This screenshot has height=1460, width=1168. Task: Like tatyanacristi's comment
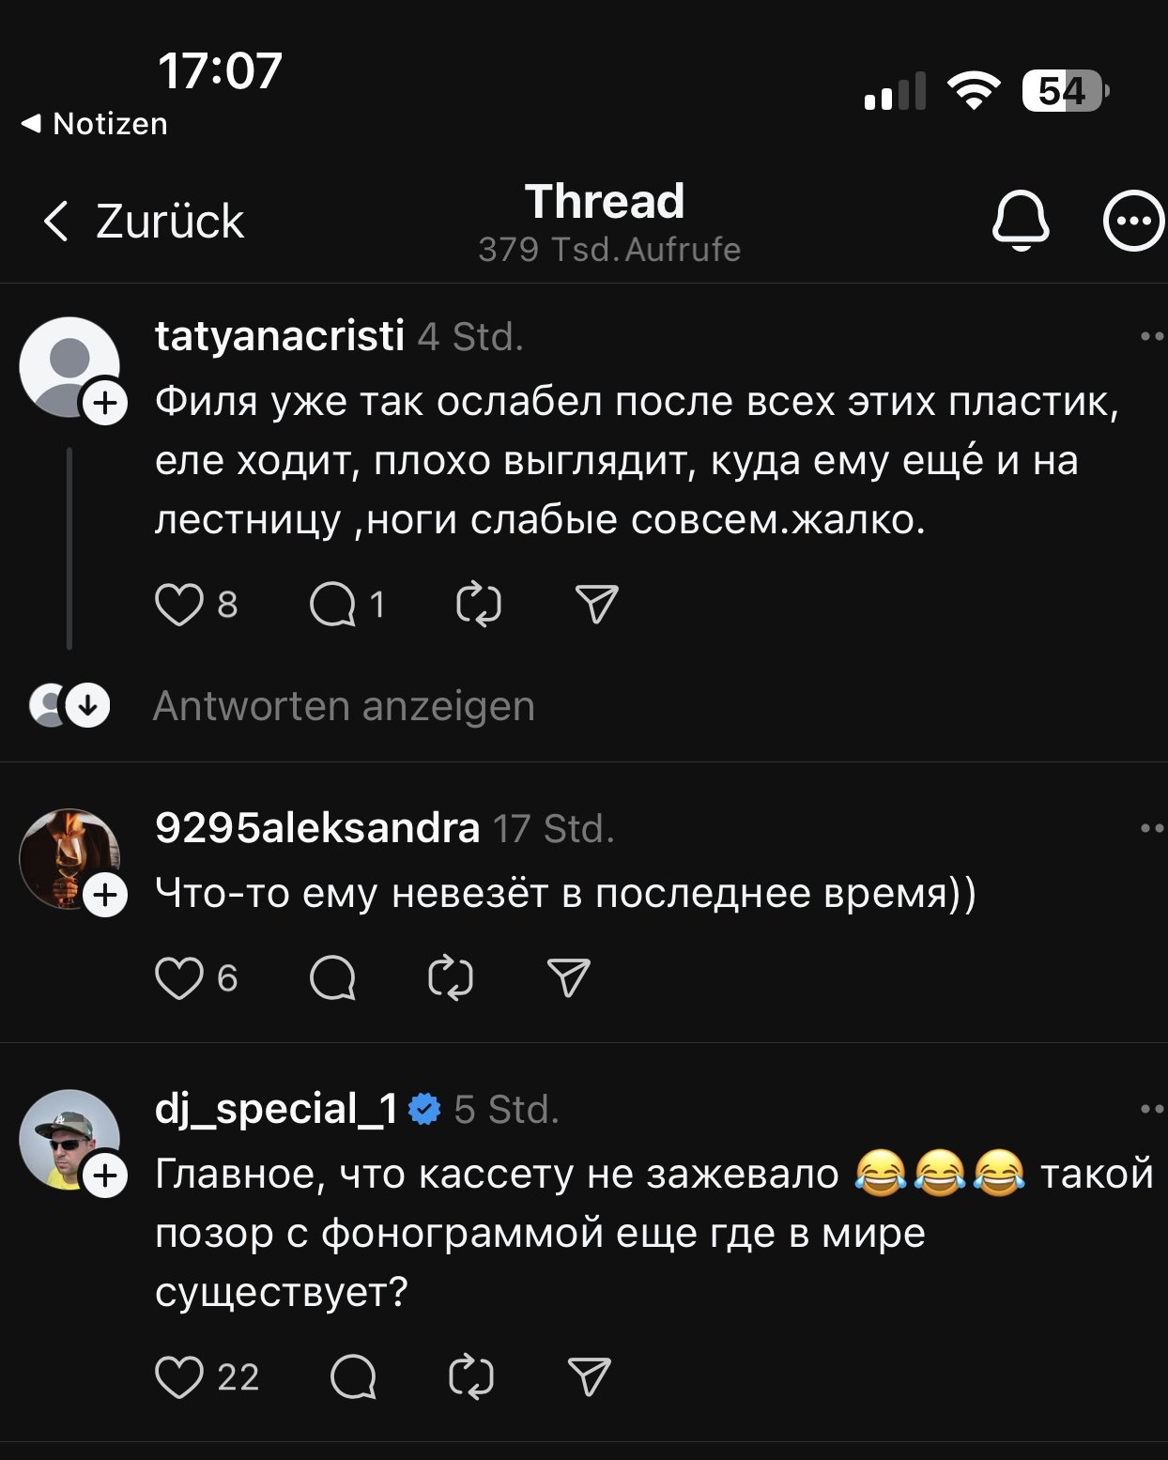point(178,605)
